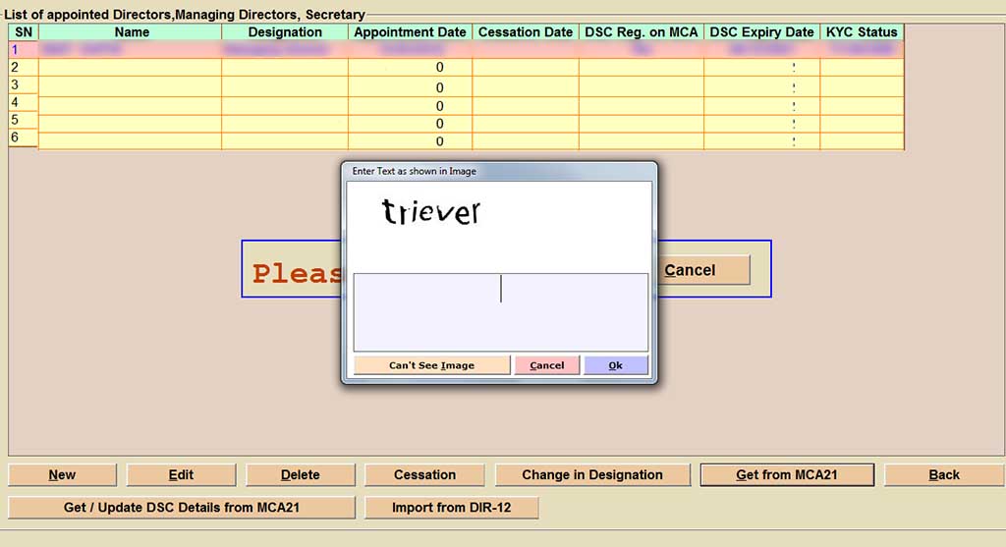Screen dimensions: 1006x547
Task: Click the KYC Status column header
Action: [x=862, y=32]
